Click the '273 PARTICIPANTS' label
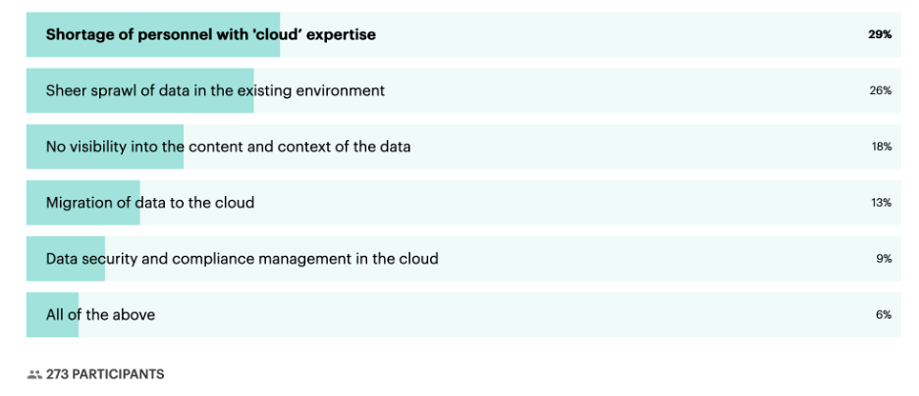 105,374
